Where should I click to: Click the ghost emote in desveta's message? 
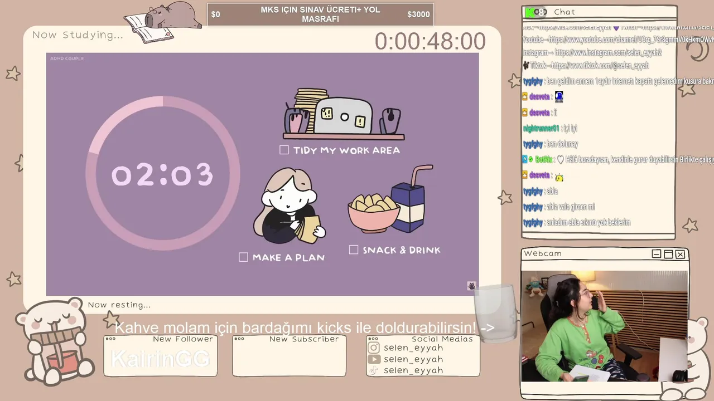559,97
